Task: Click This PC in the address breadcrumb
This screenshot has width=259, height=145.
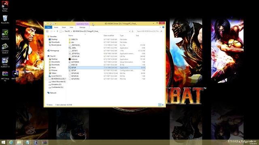Action: [x=67, y=31]
